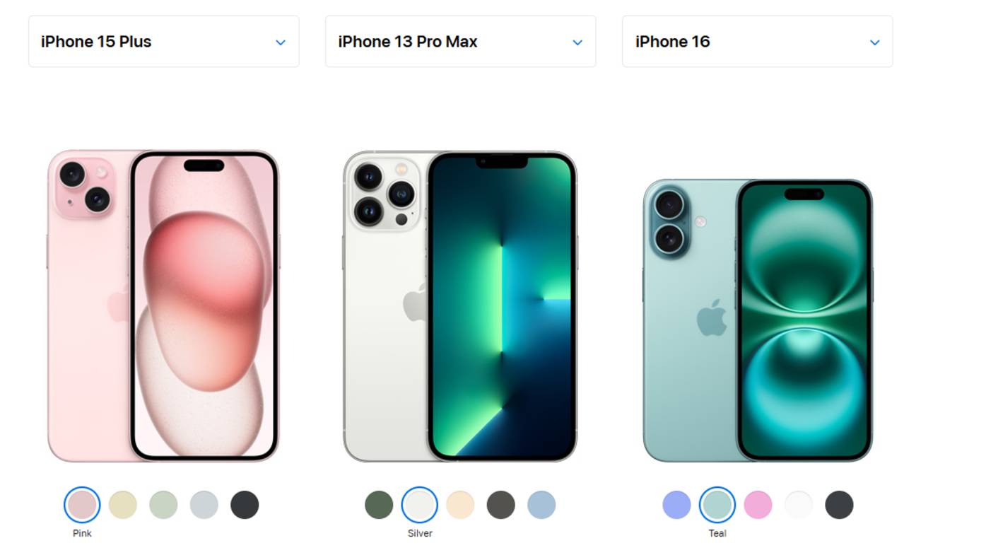Open the iPhone 13 Pro Max model dropdown

pos(460,42)
